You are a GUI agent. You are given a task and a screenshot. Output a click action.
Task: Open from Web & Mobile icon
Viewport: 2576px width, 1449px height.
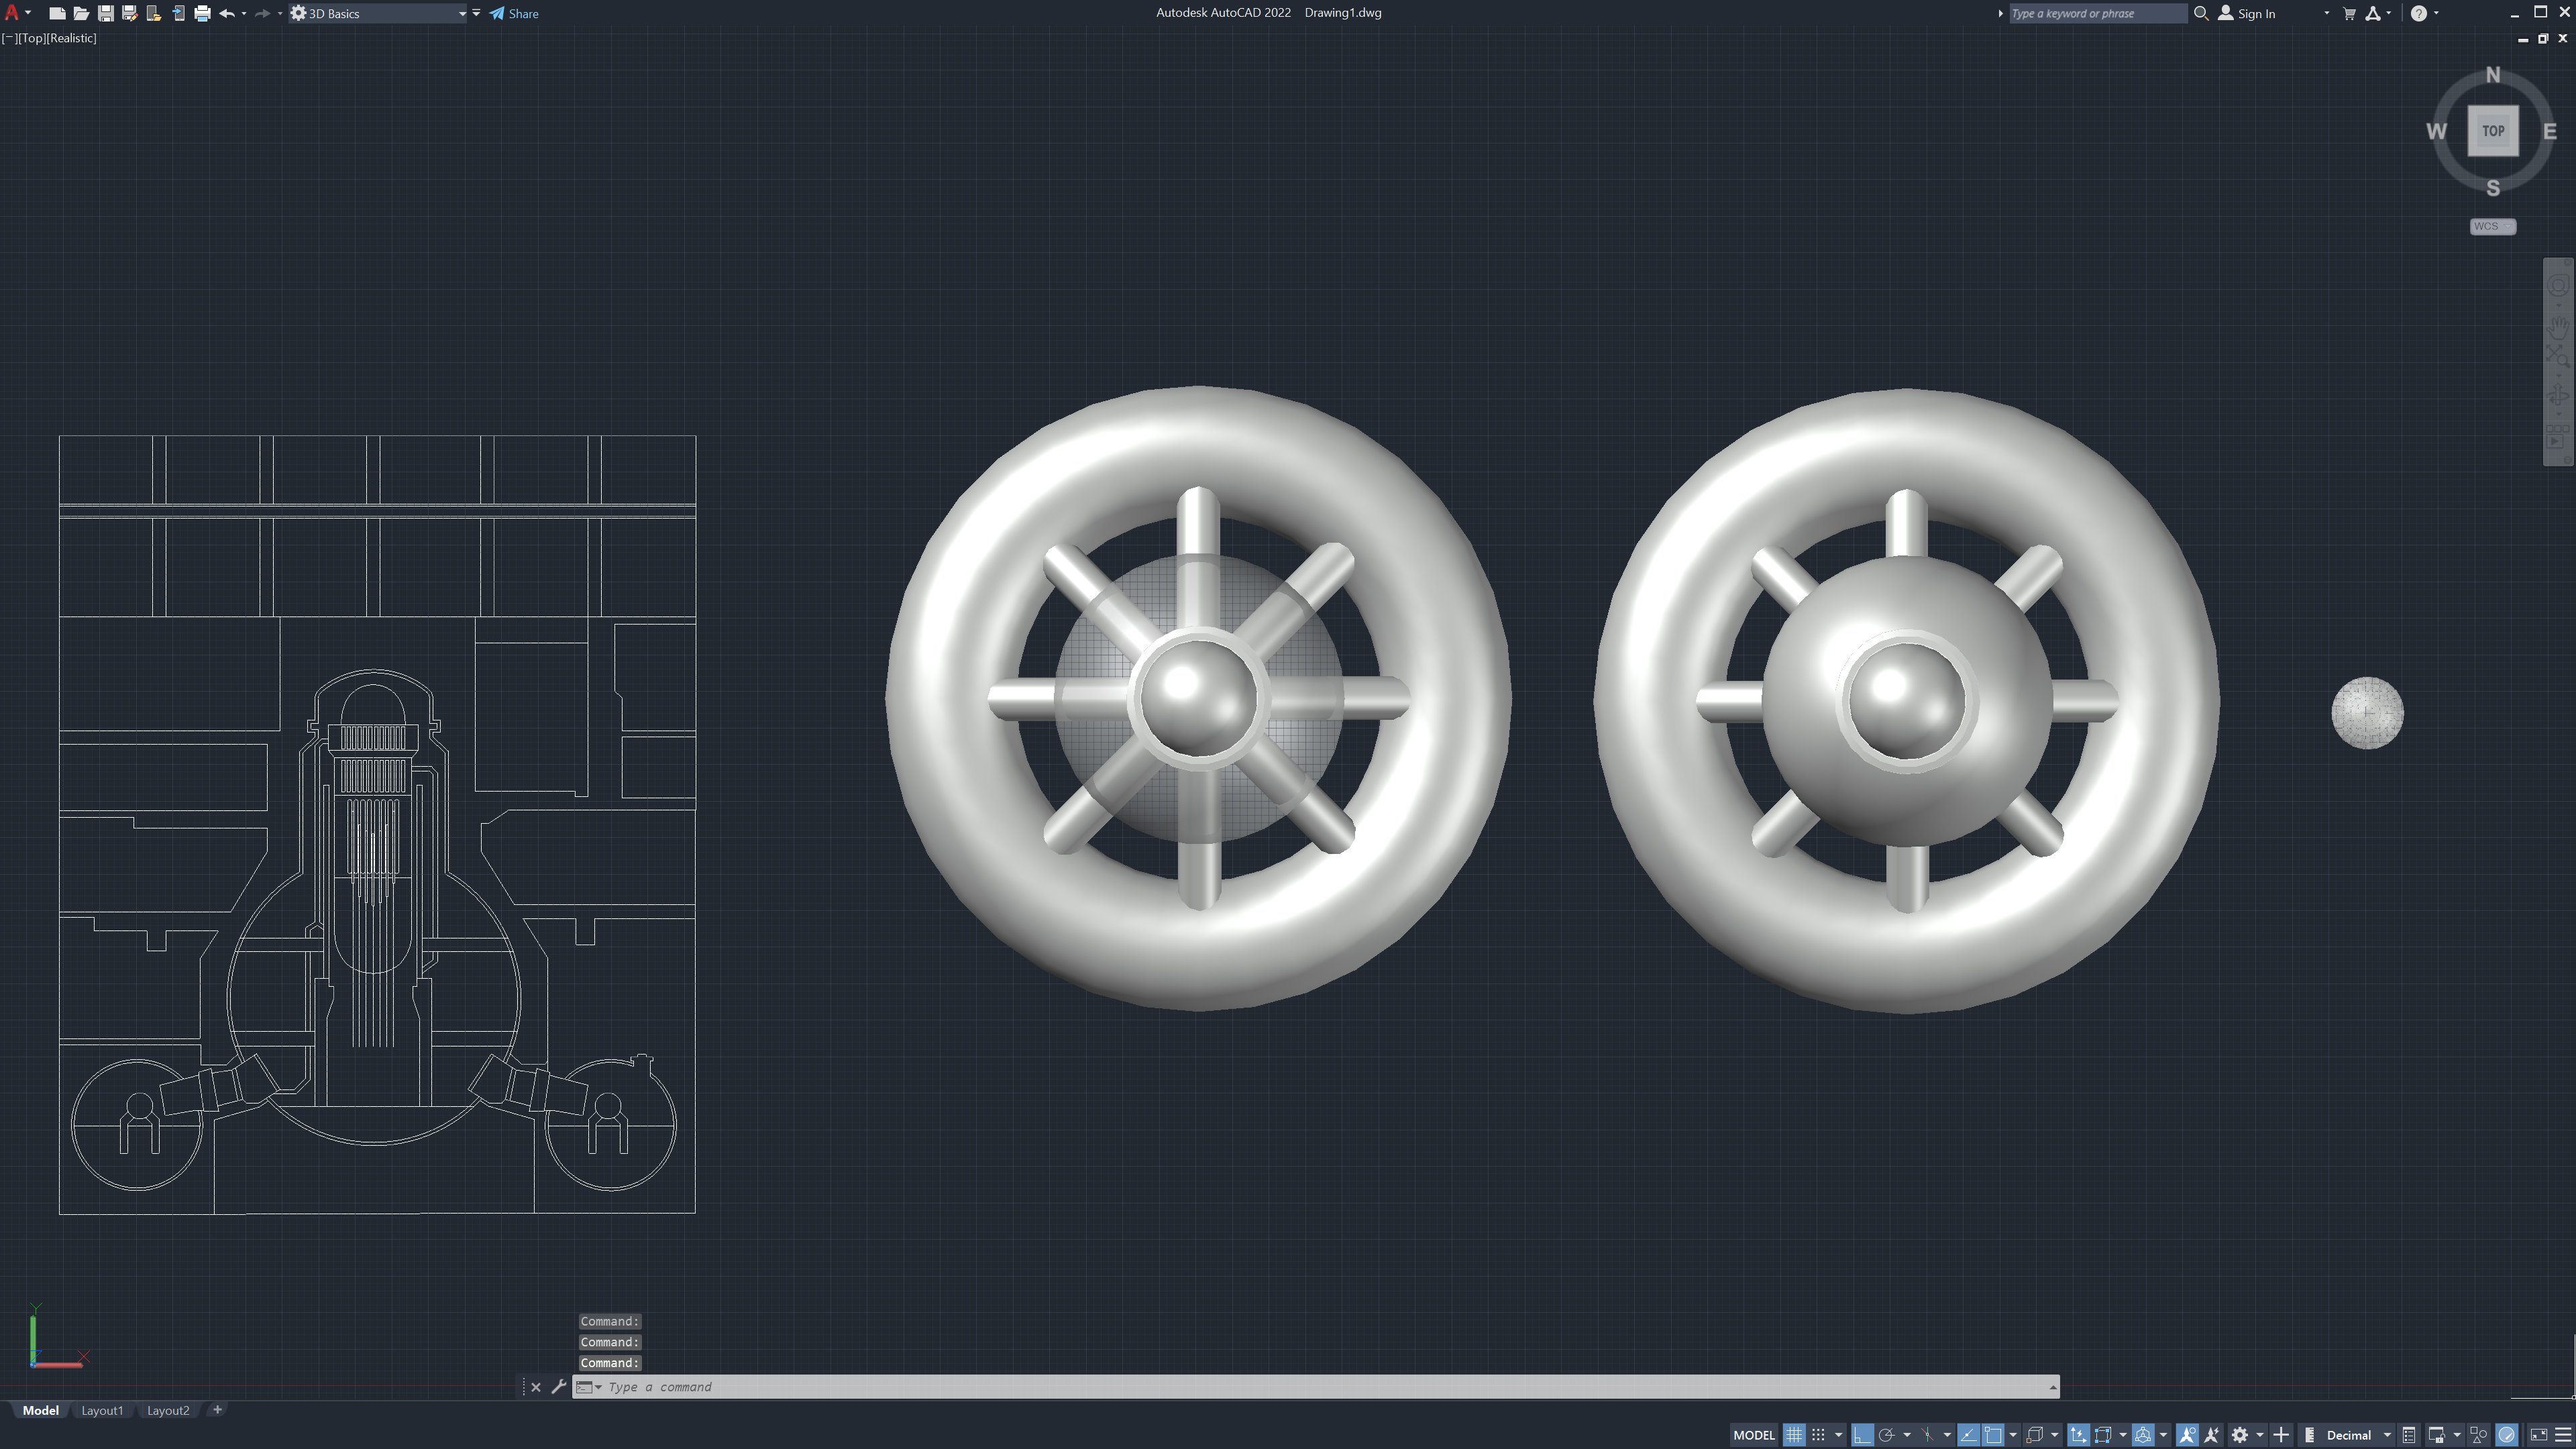(x=154, y=14)
